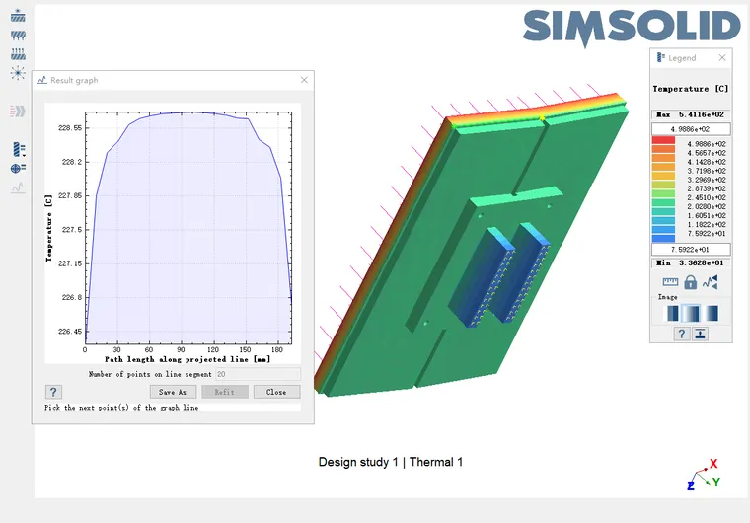Click the legend minimum value field 7.5922e+01

691,249
